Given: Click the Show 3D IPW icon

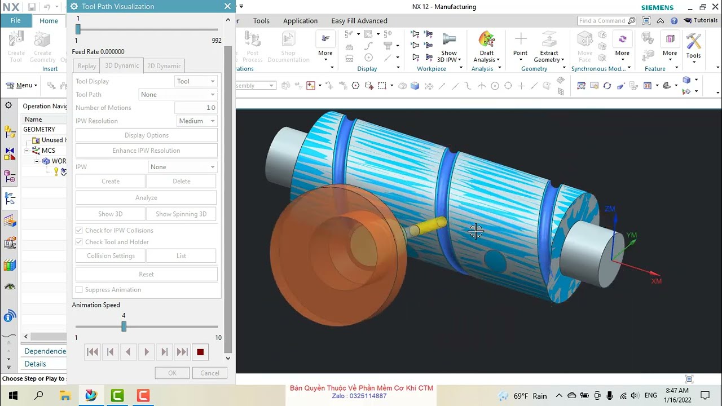Looking at the screenshot, I should point(449,39).
